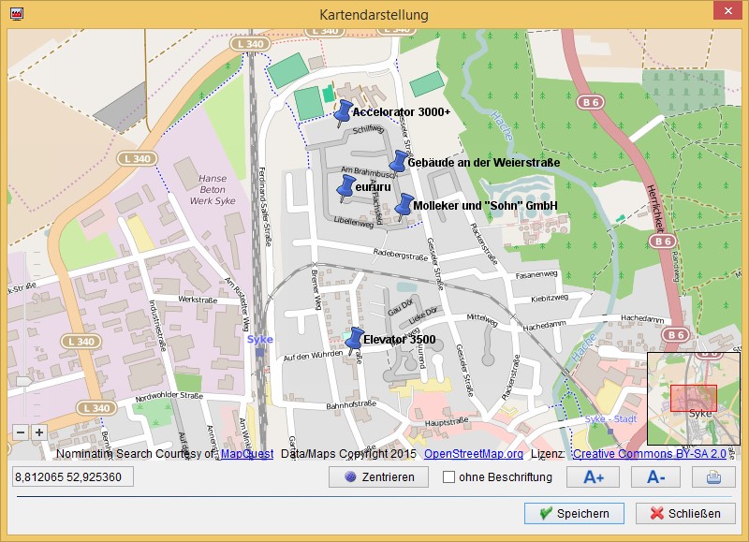Viewport: 749px width, 542px height.
Task: Select the Molleker und "Sohn" GmbH pin
Action: [x=404, y=206]
